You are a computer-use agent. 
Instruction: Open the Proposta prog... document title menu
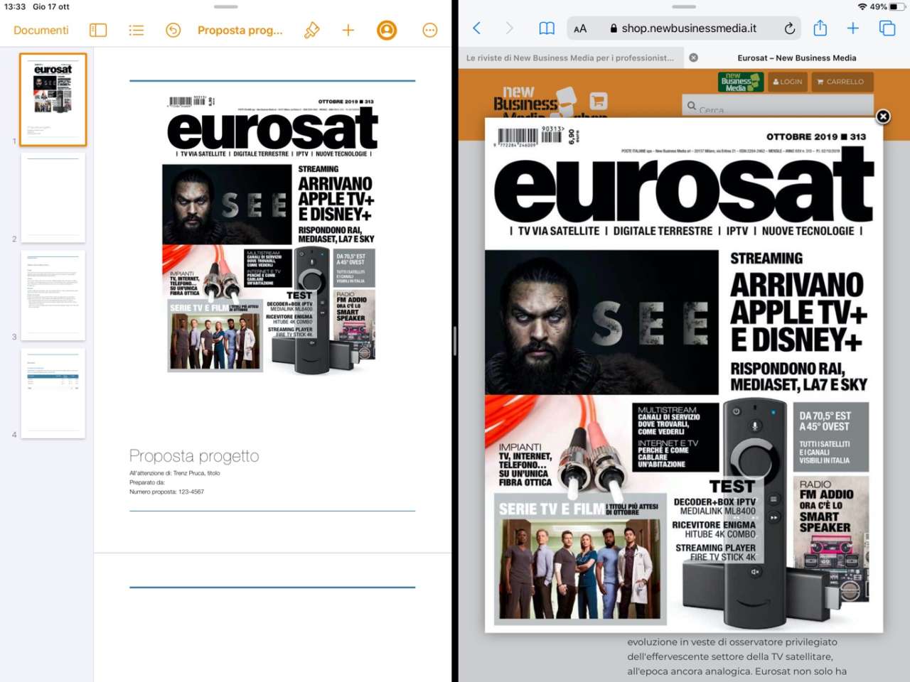tap(240, 30)
